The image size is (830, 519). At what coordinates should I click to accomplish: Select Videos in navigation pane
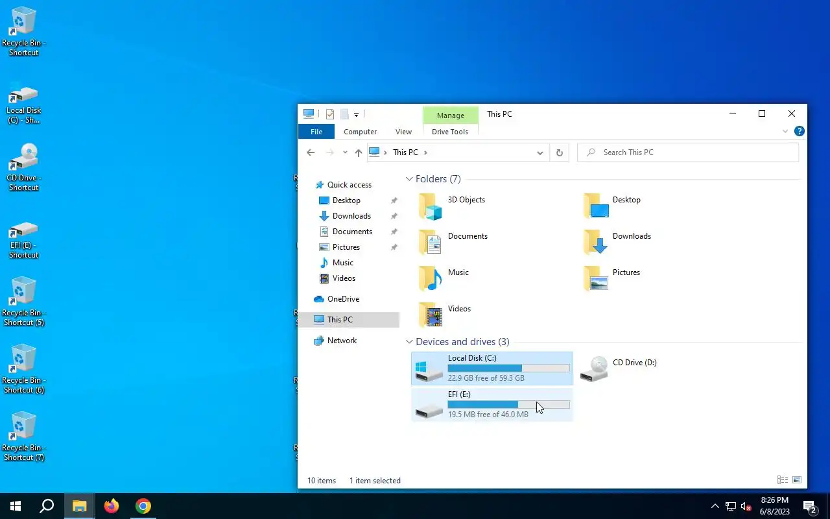click(x=344, y=278)
